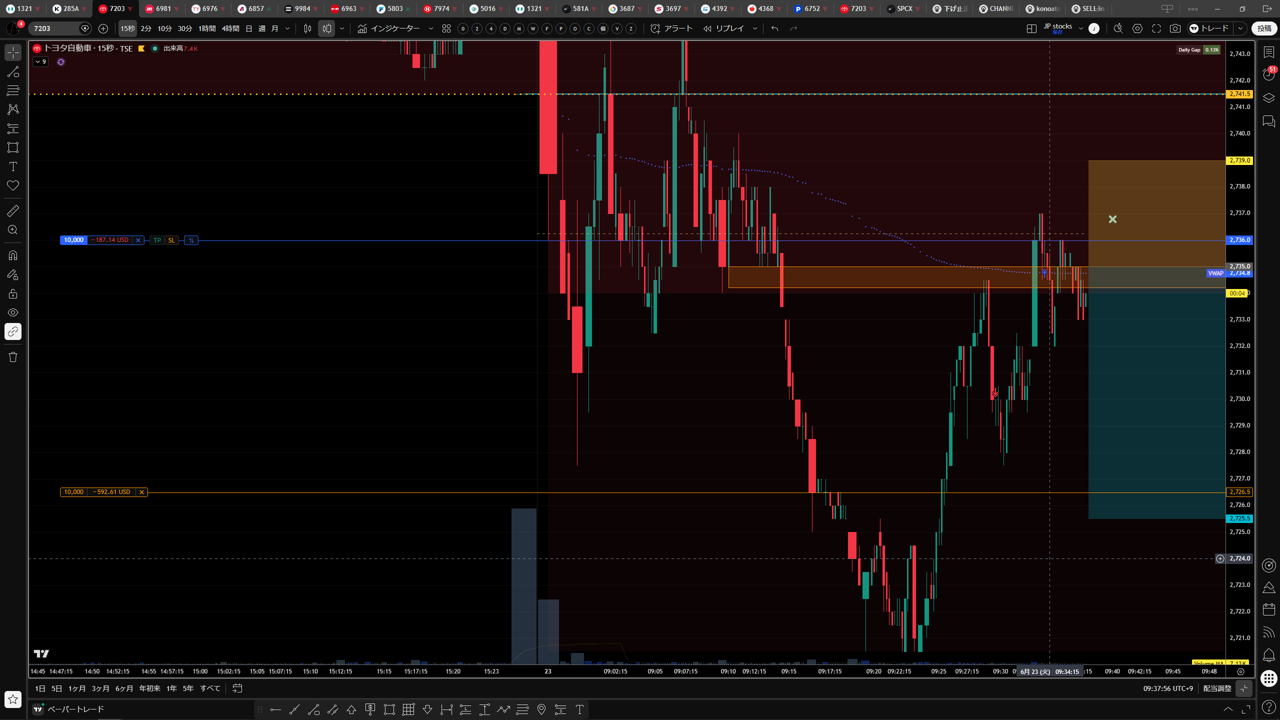Image resolution: width=1280 pixels, height=720 pixels.
Task: Click the インジケーター indicators button
Action: tap(389, 28)
